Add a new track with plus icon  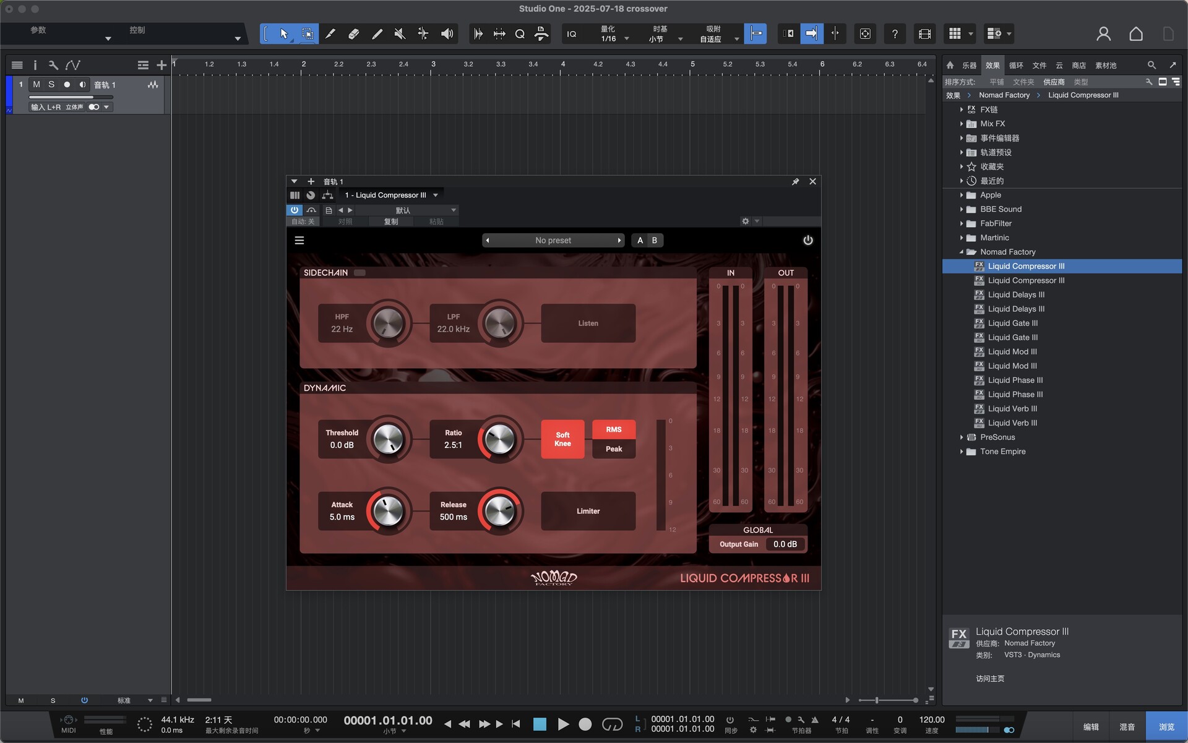(x=161, y=65)
